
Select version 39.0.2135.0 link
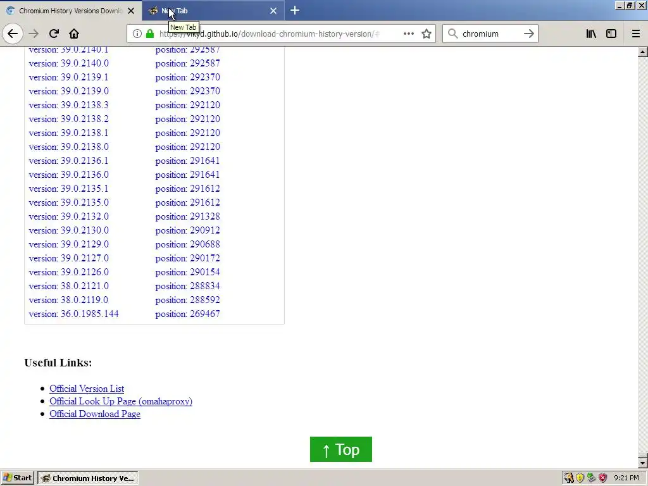pos(68,202)
